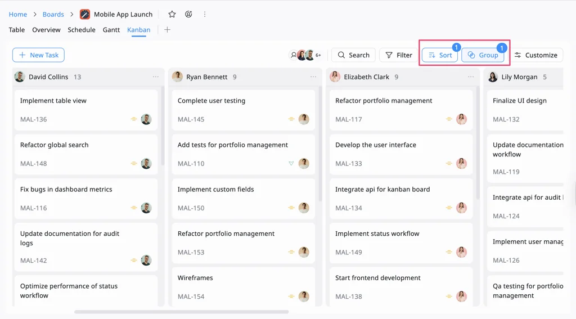Open Elizabeth Clark column options menu
Image resolution: width=576 pixels, height=319 pixels.
click(471, 77)
